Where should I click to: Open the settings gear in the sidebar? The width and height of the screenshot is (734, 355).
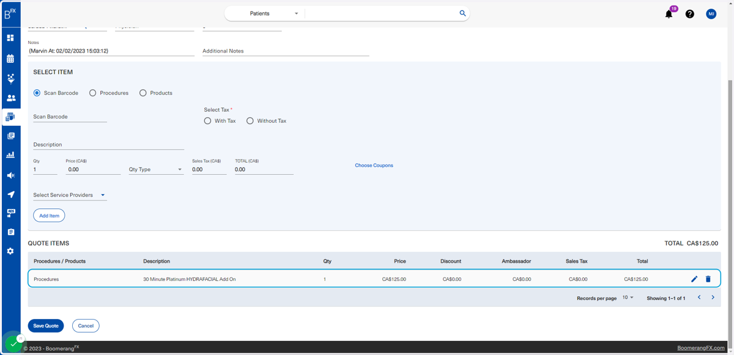pyautogui.click(x=10, y=251)
